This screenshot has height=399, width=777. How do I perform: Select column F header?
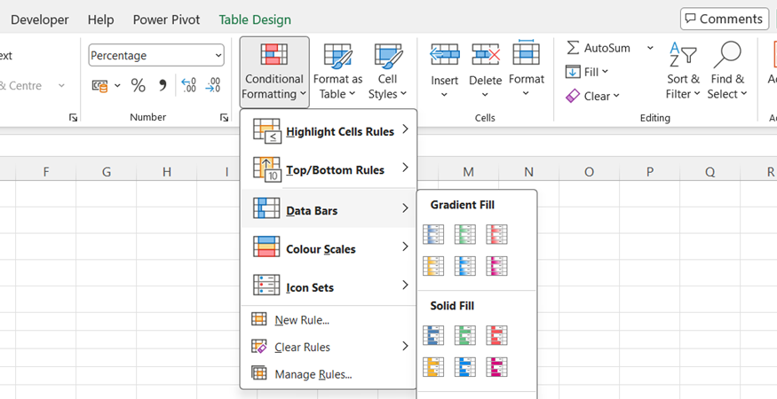click(x=45, y=172)
